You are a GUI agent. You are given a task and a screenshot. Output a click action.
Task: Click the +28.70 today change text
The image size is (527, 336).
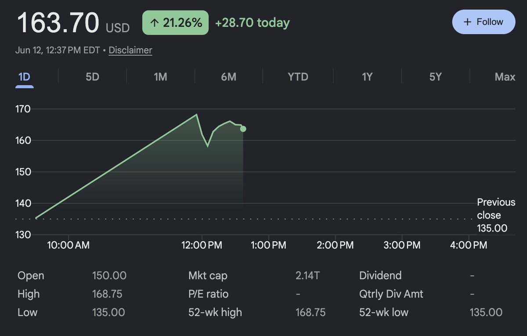pos(252,23)
